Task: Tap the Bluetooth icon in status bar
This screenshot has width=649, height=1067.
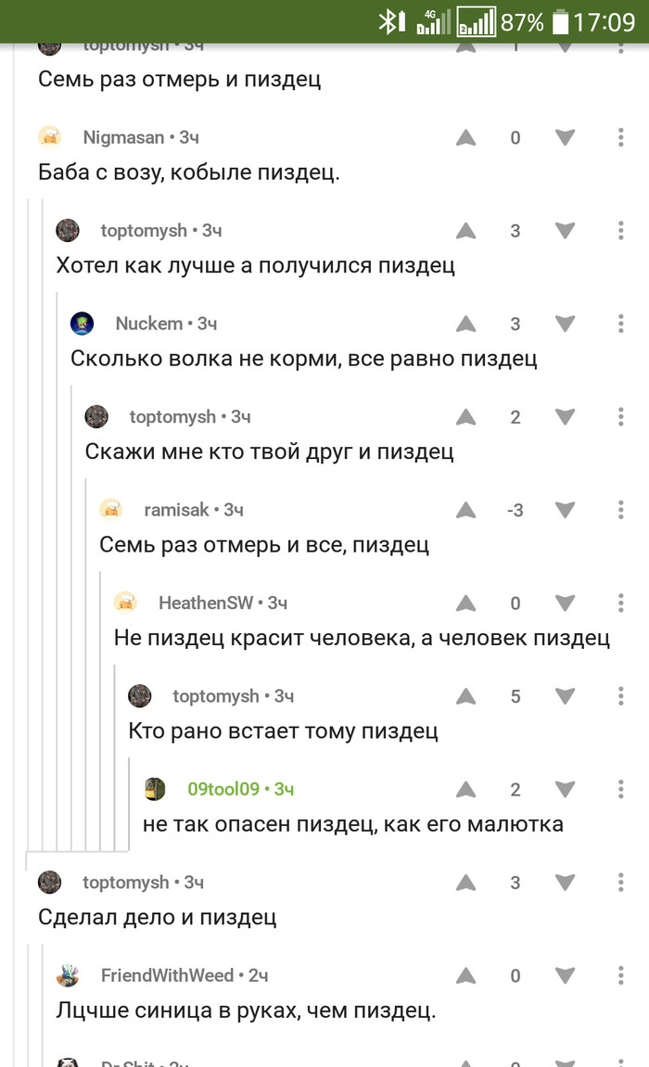Action: click(388, 19)
